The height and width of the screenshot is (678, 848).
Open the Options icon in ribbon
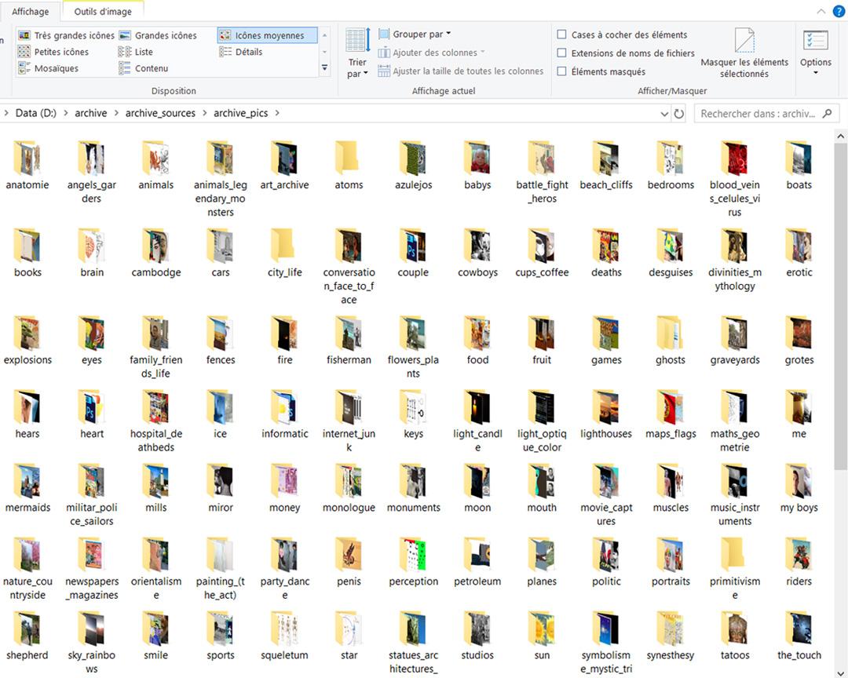click(815, 42)
